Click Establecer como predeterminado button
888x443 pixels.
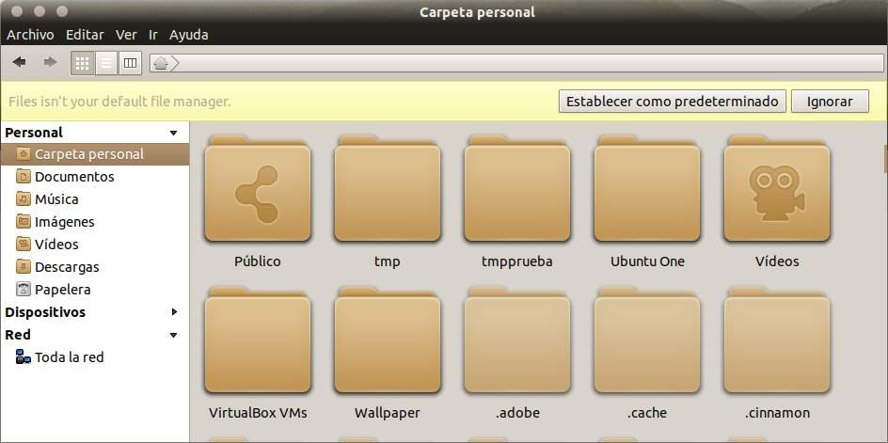673,102
